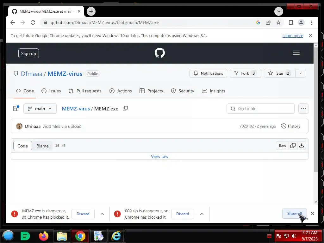Screen dimensions: 324x243
Task: Open the Actions tab
Action: click(121, 91)
